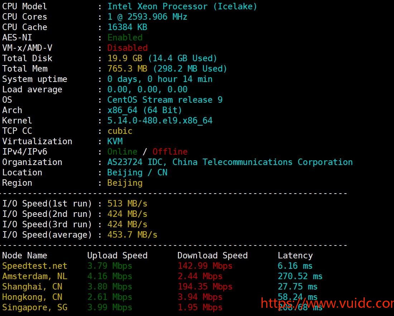Click 1st run I/O speed '513 MB/s'
The image size is (394, 316).
click(x=127, y=204)
